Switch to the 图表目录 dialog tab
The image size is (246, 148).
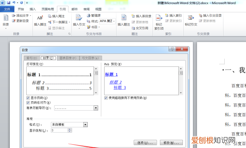68,58
